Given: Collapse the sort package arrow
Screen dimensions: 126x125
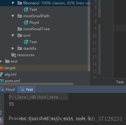Looking at the screenshot, I should (13, 35).
